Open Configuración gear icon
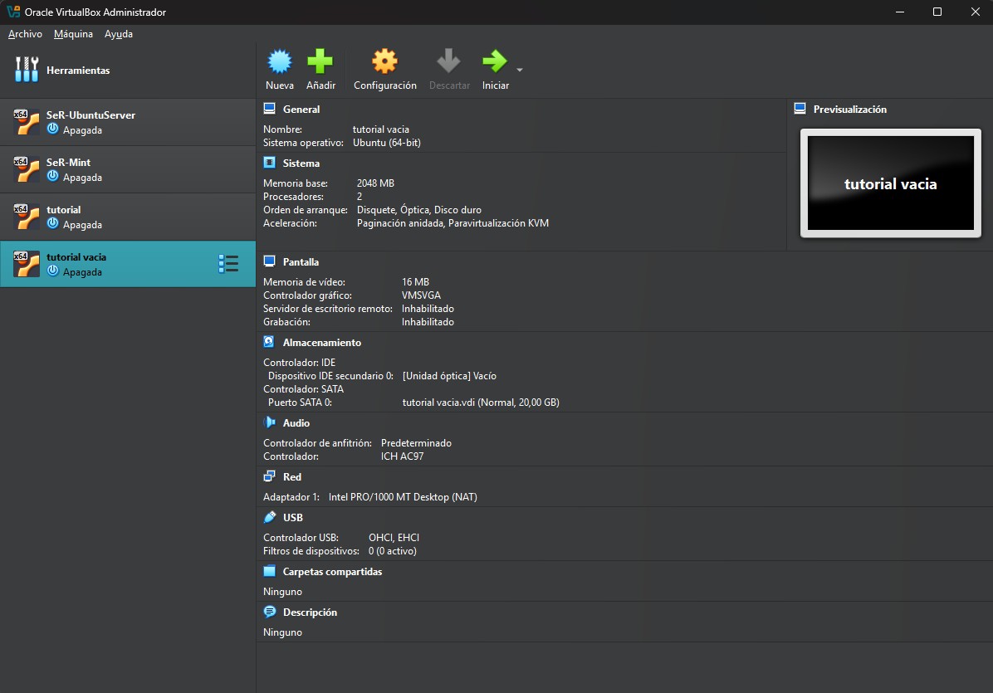This screenshot has height=693, width=993. pyautogui.click(x=384, y=61)
